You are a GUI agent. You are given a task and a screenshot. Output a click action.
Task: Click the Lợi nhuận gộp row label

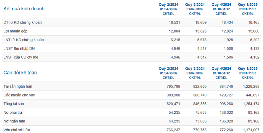point(15,31)
